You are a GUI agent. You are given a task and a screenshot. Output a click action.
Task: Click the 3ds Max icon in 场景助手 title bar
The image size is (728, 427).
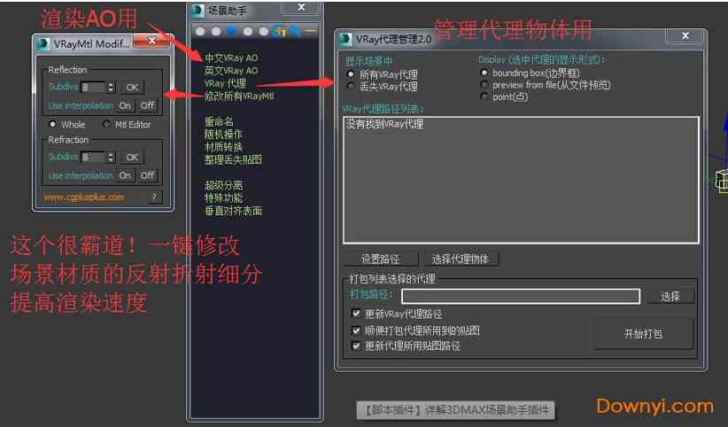(x=197, y=10)
